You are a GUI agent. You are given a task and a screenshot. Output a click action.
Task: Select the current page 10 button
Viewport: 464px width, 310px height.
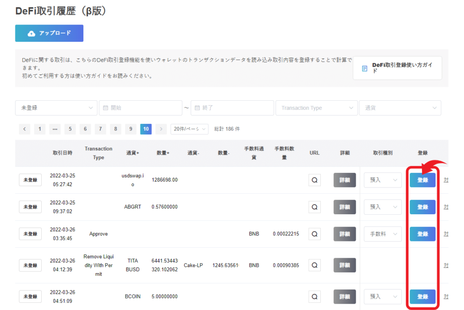click(146, 129)
